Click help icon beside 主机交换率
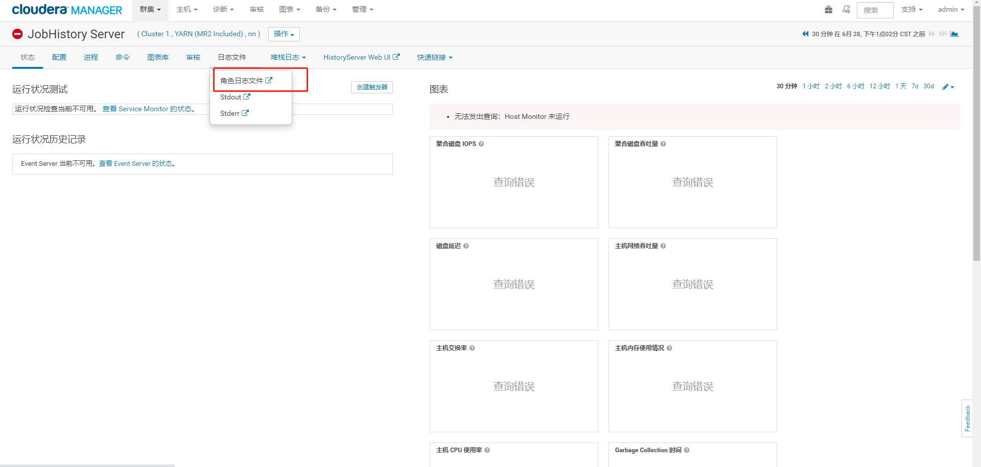Image resolution: width=981 pixels, height=467 pixels. pyautogui.click(x=472, y=348)
